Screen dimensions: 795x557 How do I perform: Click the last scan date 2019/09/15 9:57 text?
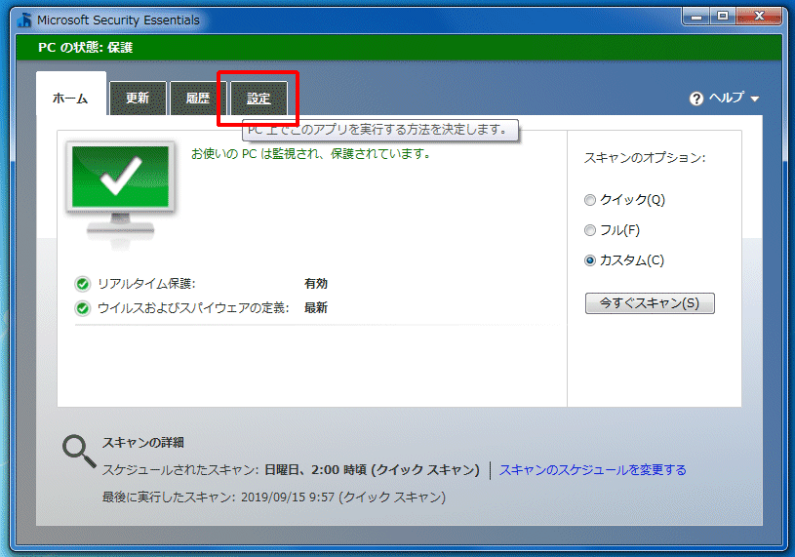coord(288,497)
